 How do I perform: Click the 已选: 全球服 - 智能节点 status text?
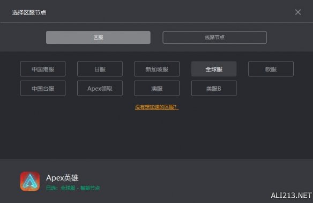click(73, 188)
